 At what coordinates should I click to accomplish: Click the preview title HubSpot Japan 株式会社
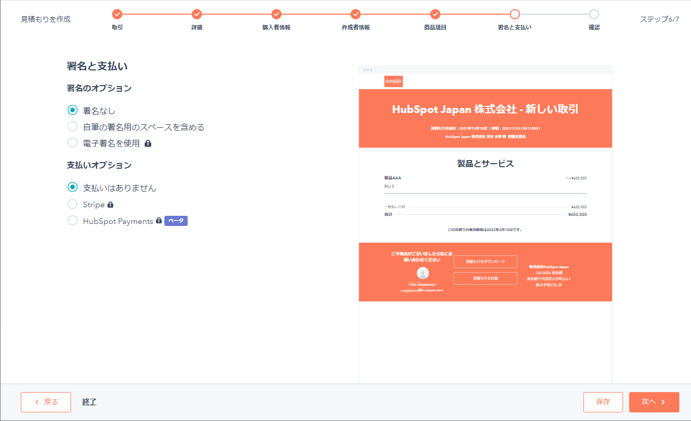click(486, 109)
